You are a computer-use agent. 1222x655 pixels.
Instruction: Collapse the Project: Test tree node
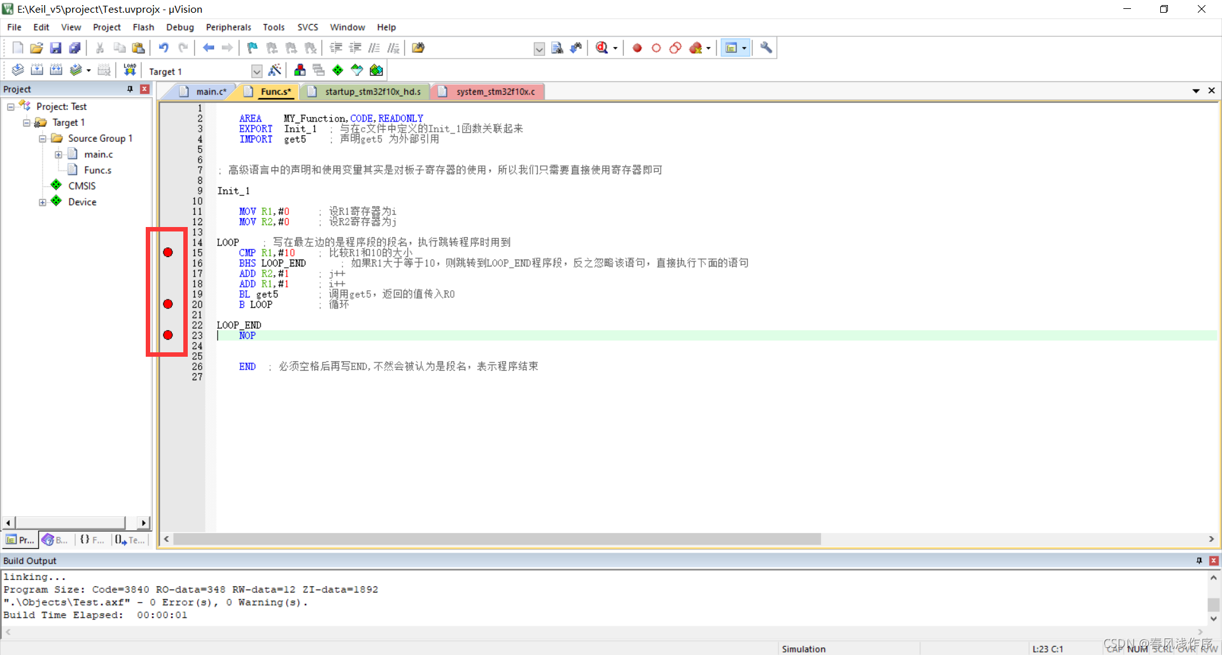pyautogui.click(x=11, y=107)
